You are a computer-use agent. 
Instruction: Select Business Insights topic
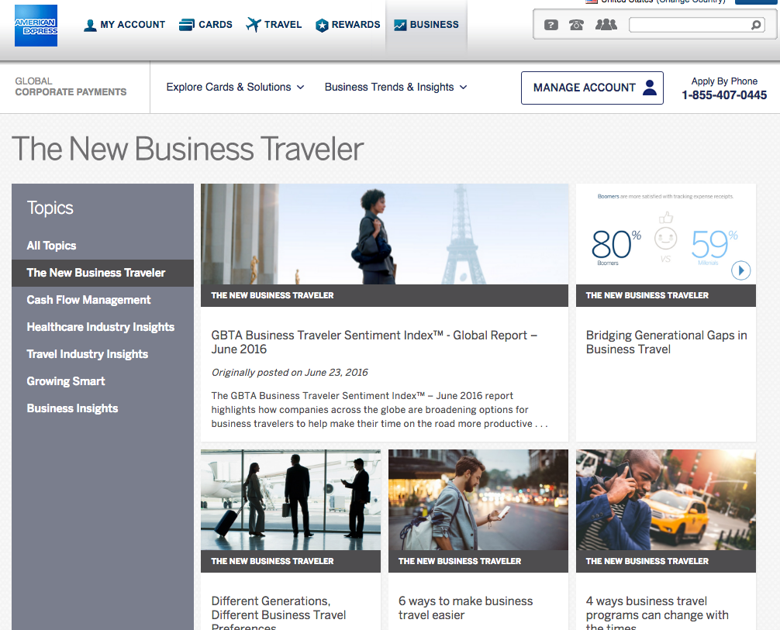coord(72,408)
